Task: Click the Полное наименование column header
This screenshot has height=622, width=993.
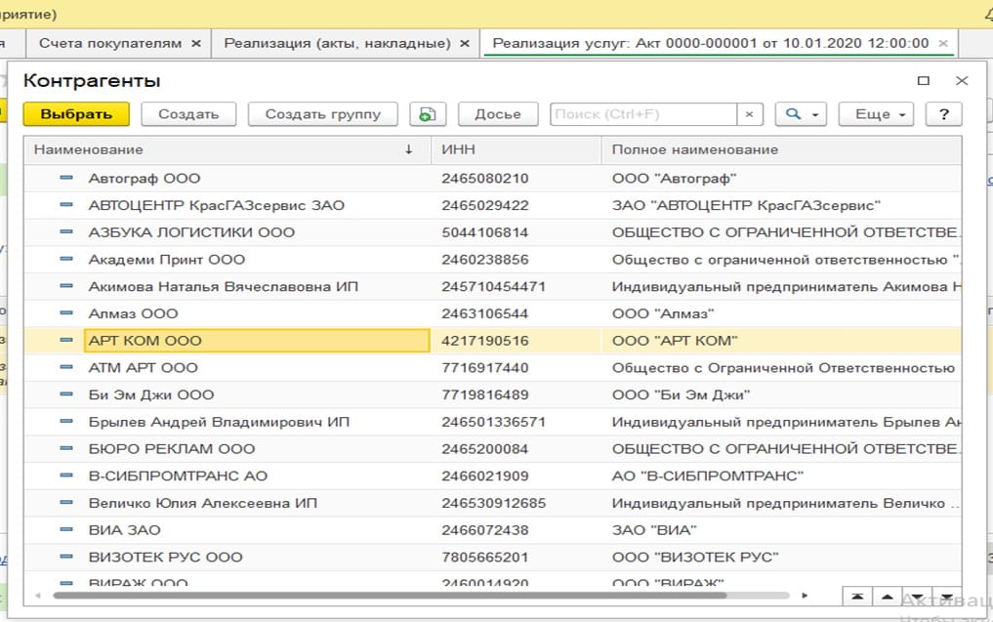Action: (781, 149)
